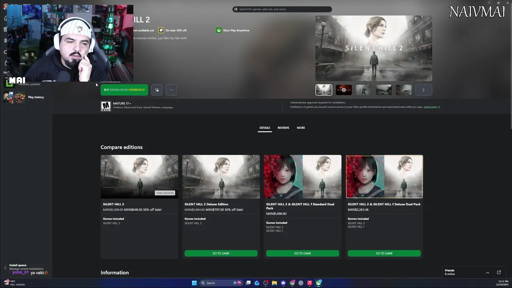512x288 pixels.
Task: Expand the Friends panel chevron
Action: coord(487,272)
